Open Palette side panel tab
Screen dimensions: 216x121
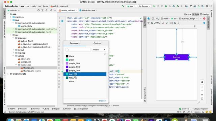pos(145,22)
